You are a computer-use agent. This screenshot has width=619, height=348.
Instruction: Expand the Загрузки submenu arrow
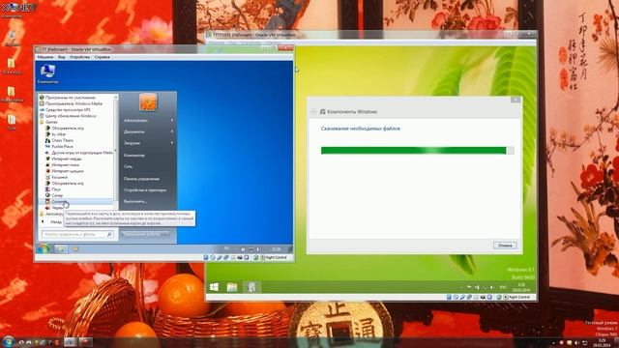tap(172, 143)
